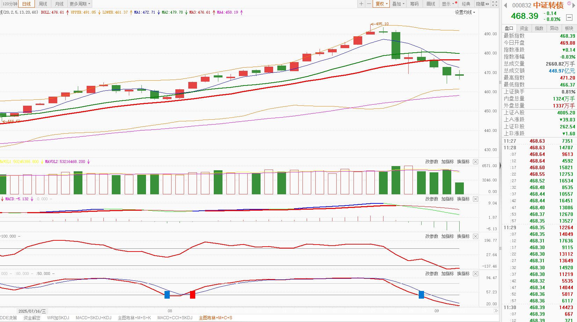Image resolution: width=577 pixels, height=322 pixels.
Task: Collapse quote panel with minus box icon
Action: [x=569, y=17]
